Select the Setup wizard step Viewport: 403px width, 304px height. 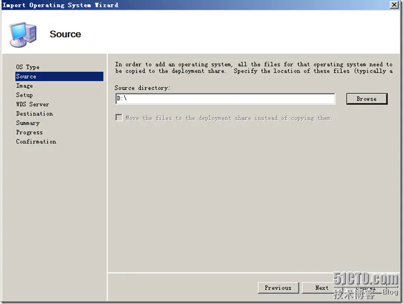pyautogui.click(x=24, y=95)
